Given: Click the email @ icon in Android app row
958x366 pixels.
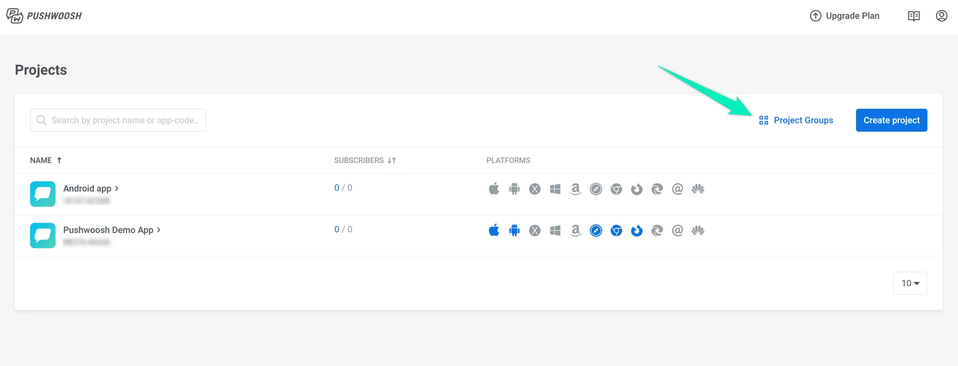Looking at the screenshot, I should tap(677, 189).
